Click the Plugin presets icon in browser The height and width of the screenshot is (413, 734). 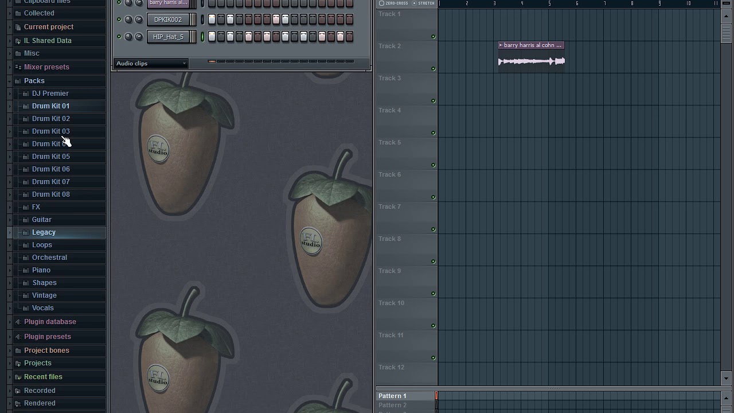pos(18,337)
